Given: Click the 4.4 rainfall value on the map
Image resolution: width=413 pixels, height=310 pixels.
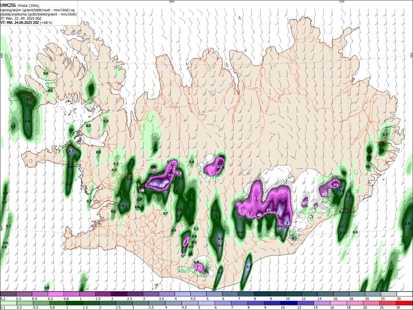Looking at the screenshot, I should coord(221,246).
